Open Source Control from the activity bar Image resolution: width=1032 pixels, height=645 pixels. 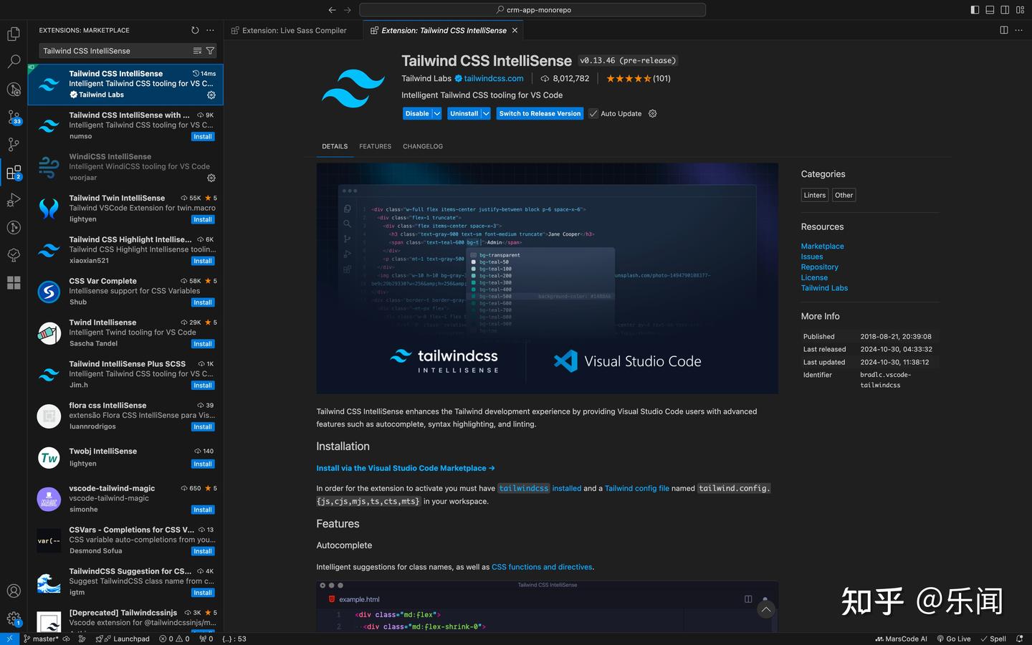(14, 117)
